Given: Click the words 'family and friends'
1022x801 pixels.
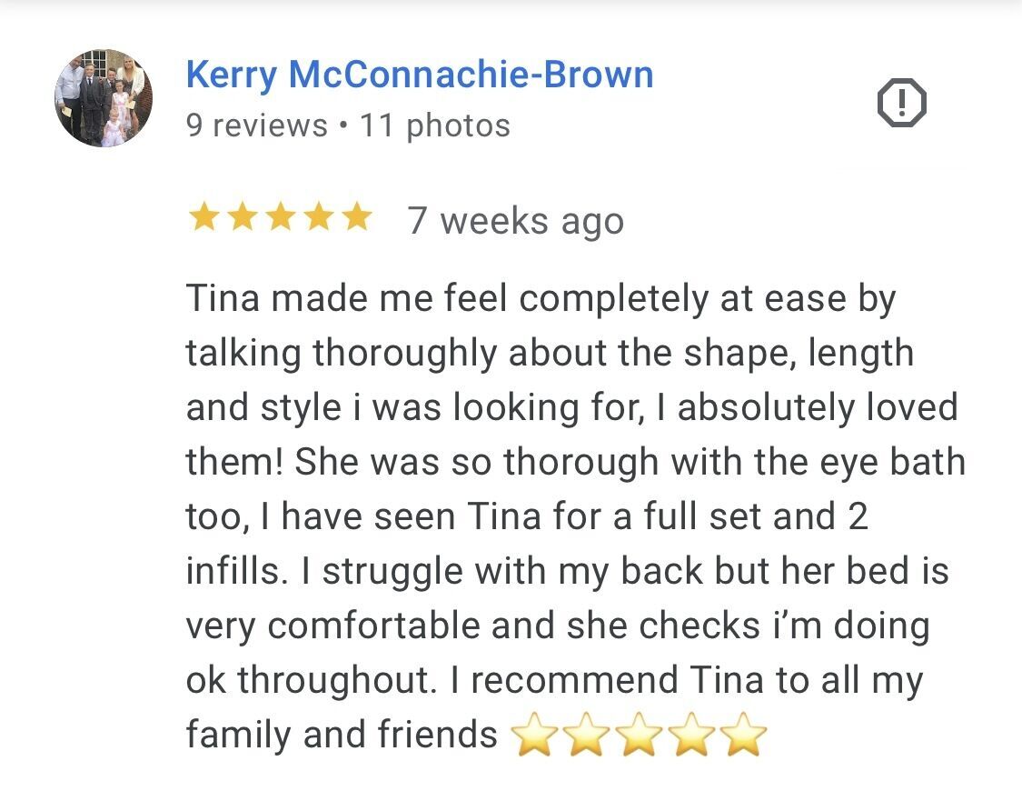Looking at the screenshot, I should click(x=342, y=735).
